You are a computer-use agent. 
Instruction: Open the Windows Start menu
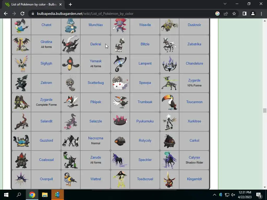[x=6, y=195]
